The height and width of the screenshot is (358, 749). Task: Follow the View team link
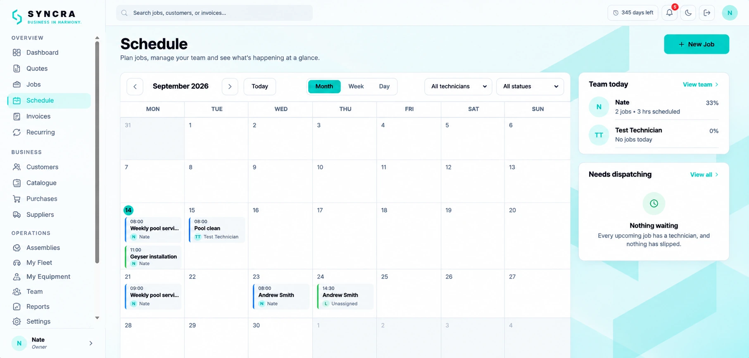[700, 85]
